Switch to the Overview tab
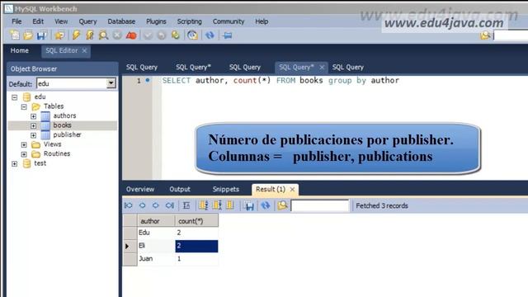Image resolution: width=528 pixels, height=297 pixels. coord(140,189)
